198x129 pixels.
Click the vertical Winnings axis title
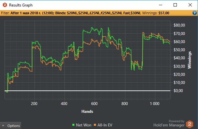pos(190,60)
